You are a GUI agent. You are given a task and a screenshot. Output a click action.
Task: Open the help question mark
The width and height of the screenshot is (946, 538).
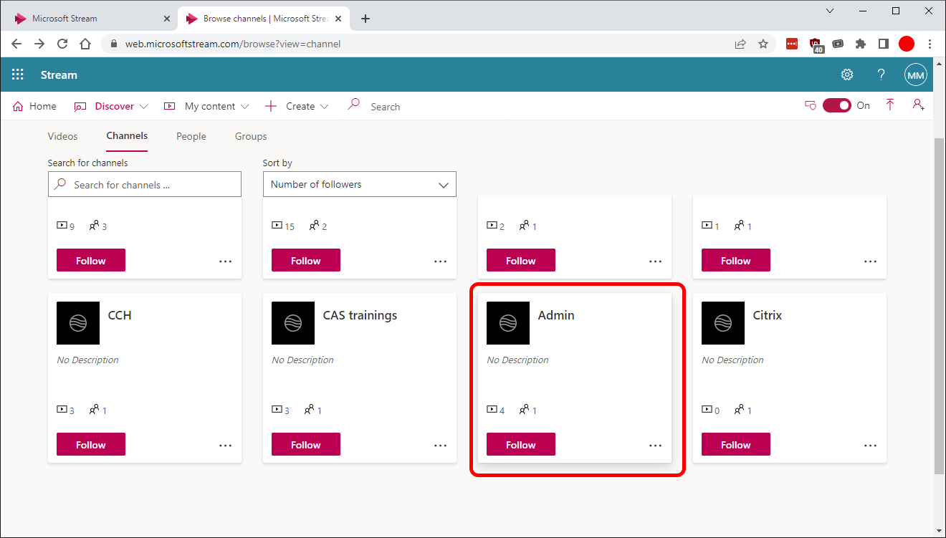[881, 75]
